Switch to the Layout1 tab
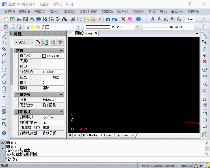The image size is (210, 168). pyautogui.click(x=110, y=135)
